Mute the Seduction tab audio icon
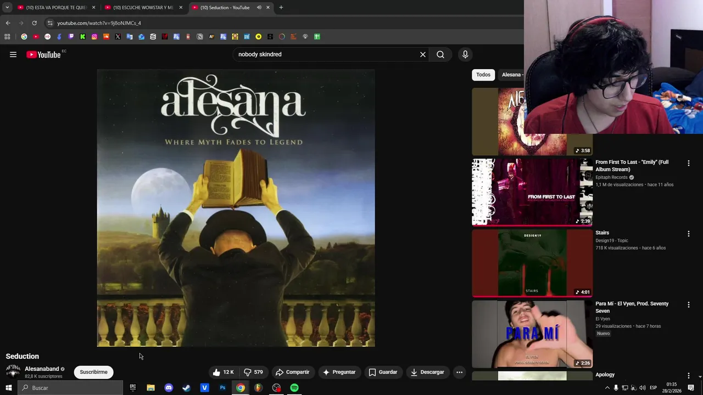 [259, 8]
